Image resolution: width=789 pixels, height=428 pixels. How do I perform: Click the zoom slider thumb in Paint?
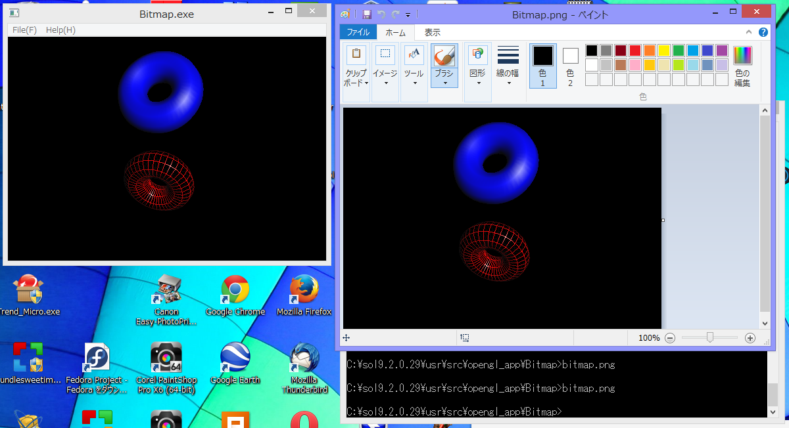tap(710, 337)
